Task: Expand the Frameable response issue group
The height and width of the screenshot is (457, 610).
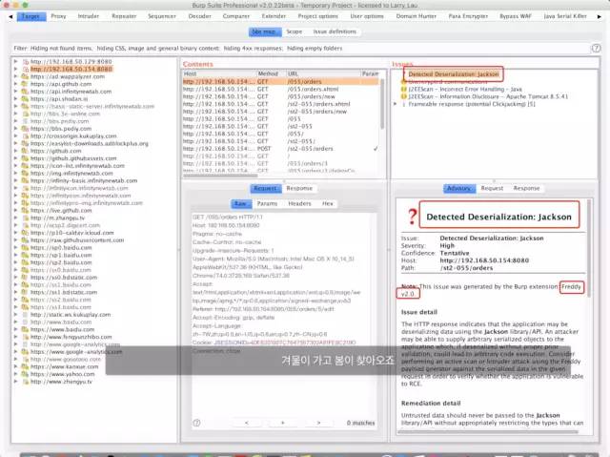Action: 396,104
